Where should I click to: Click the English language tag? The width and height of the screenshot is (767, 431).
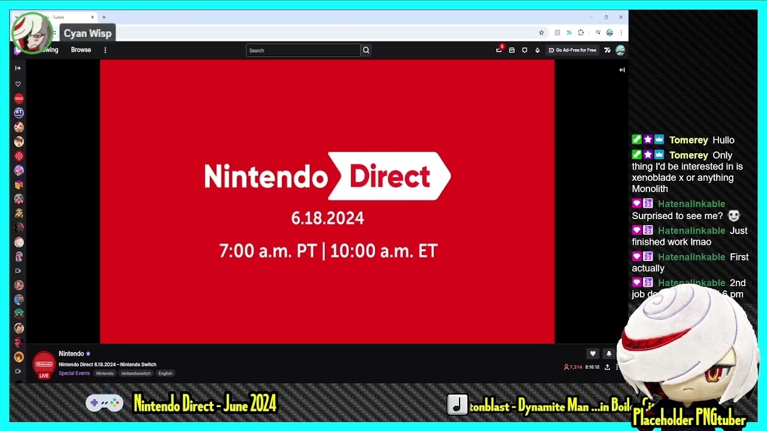(165, 374)
